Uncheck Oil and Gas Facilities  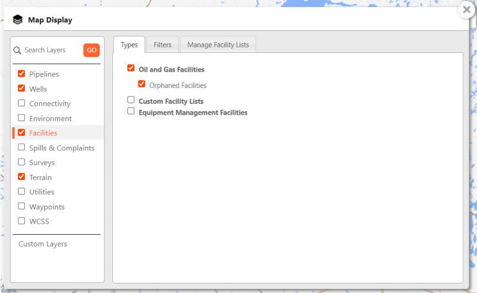[131, 68]
